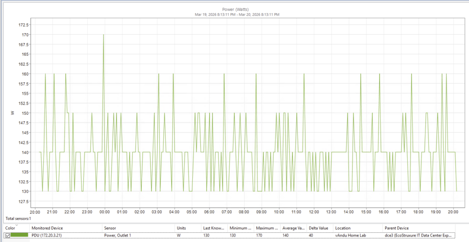Click the Delta Value column header
Image resolution: width=469 pixels, height=242 pixels.
[320, 228]
